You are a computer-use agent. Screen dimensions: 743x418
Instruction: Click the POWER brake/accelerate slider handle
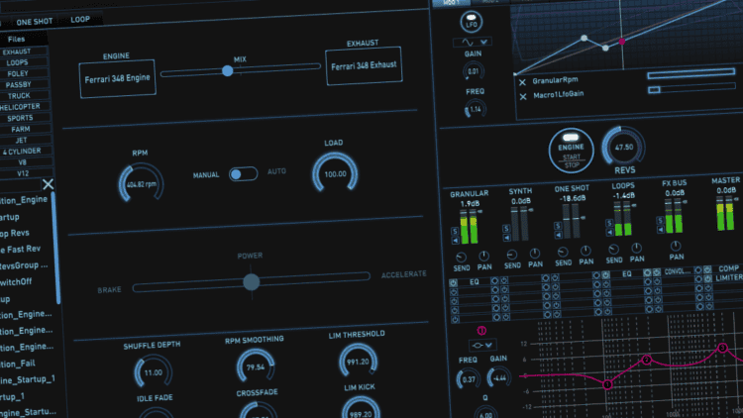[x=252, y=282]
